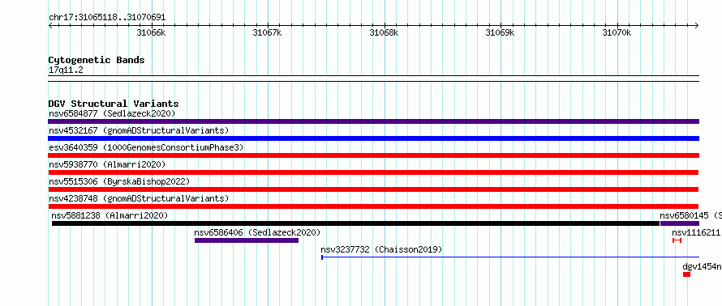Screen dimensions: 722x306
Task: Open the nsv6580145 variant label
Action: (x=690, y=215)
